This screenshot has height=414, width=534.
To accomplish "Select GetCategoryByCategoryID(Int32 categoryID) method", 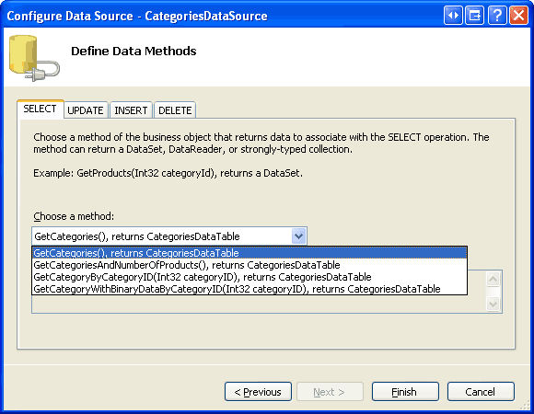I will [x=250, y=277].
